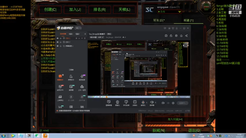
Task: Open the WeChat icon in the taskbar
Action: pyautogui.click(x=37, y=136)
